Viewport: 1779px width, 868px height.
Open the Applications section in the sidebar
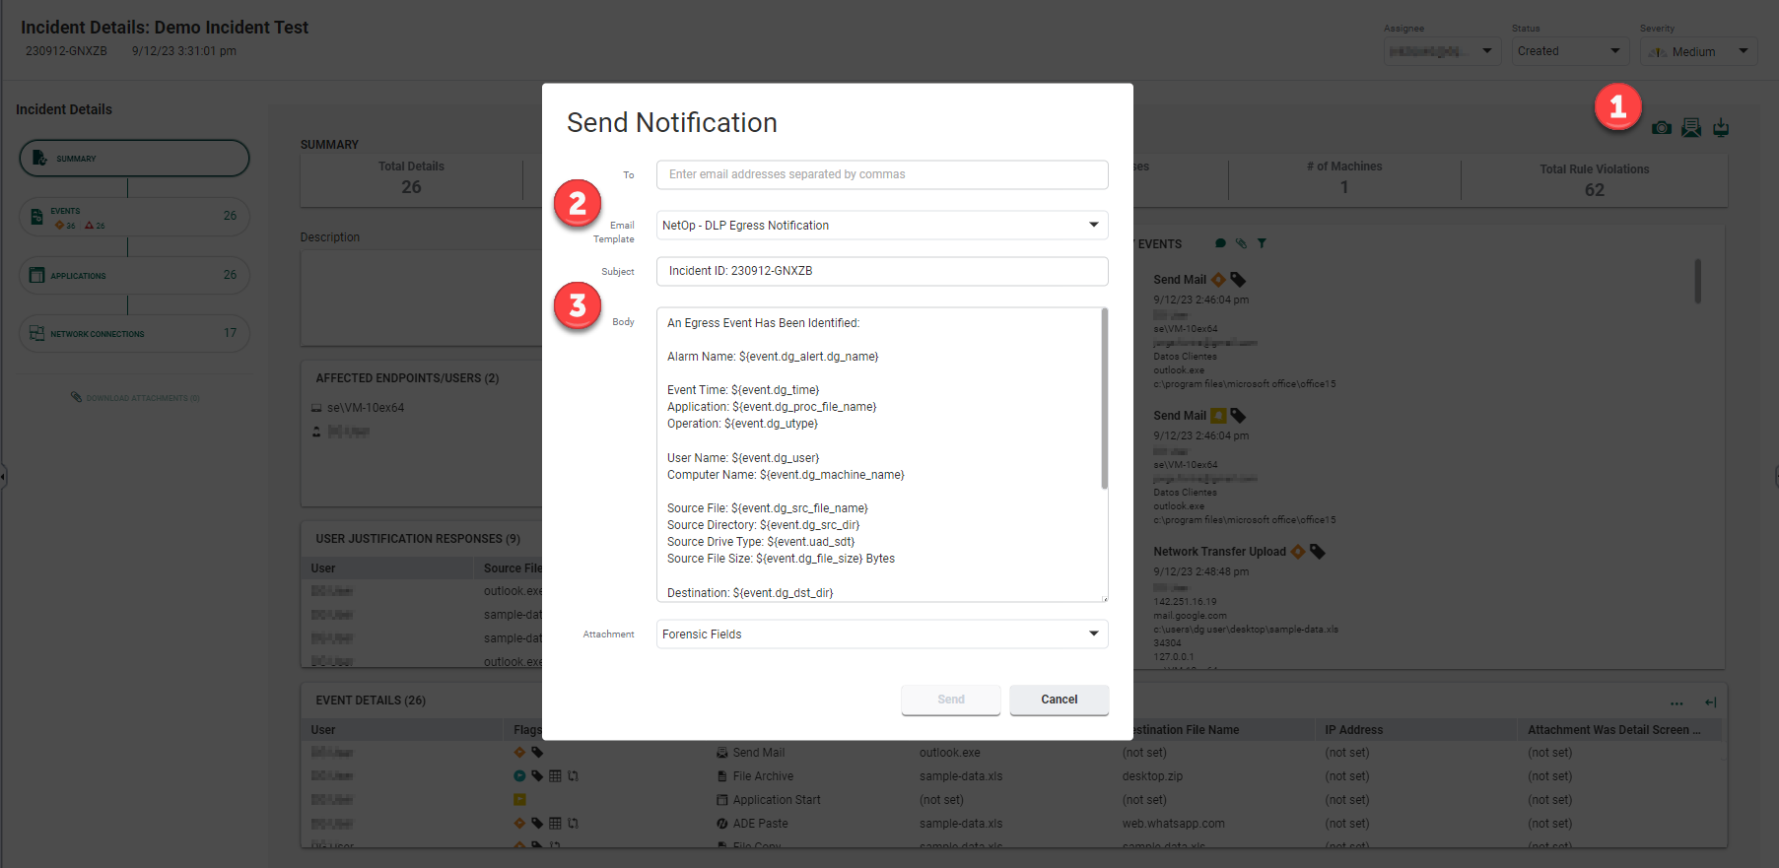point(134,276)
